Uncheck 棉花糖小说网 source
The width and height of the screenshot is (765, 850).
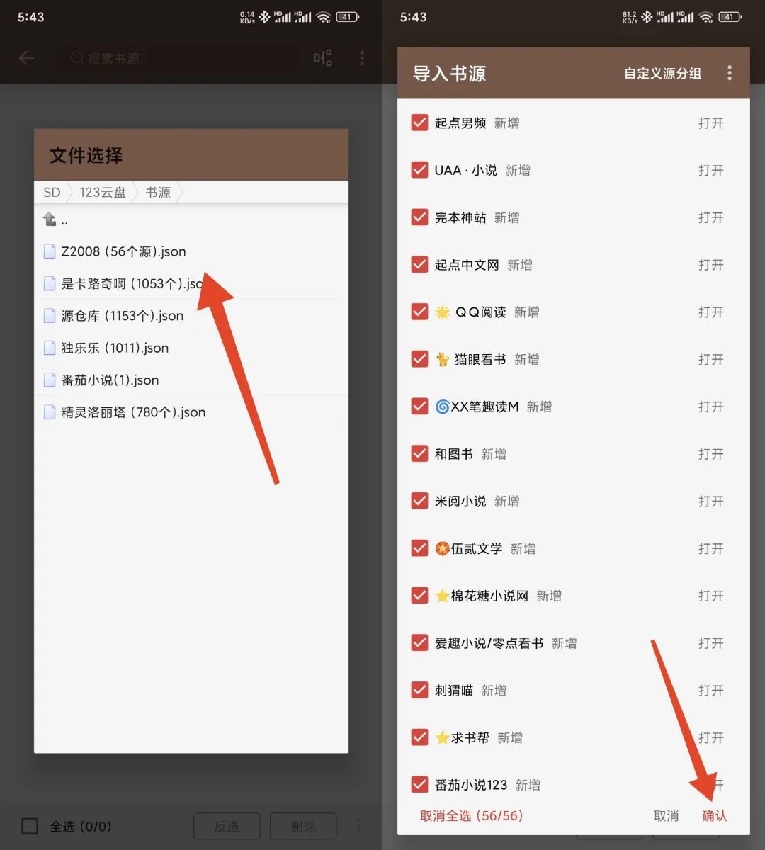point(419,596)
